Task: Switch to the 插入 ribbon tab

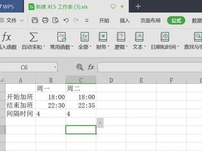Action: pyautogui.click(x=125, y=21)
